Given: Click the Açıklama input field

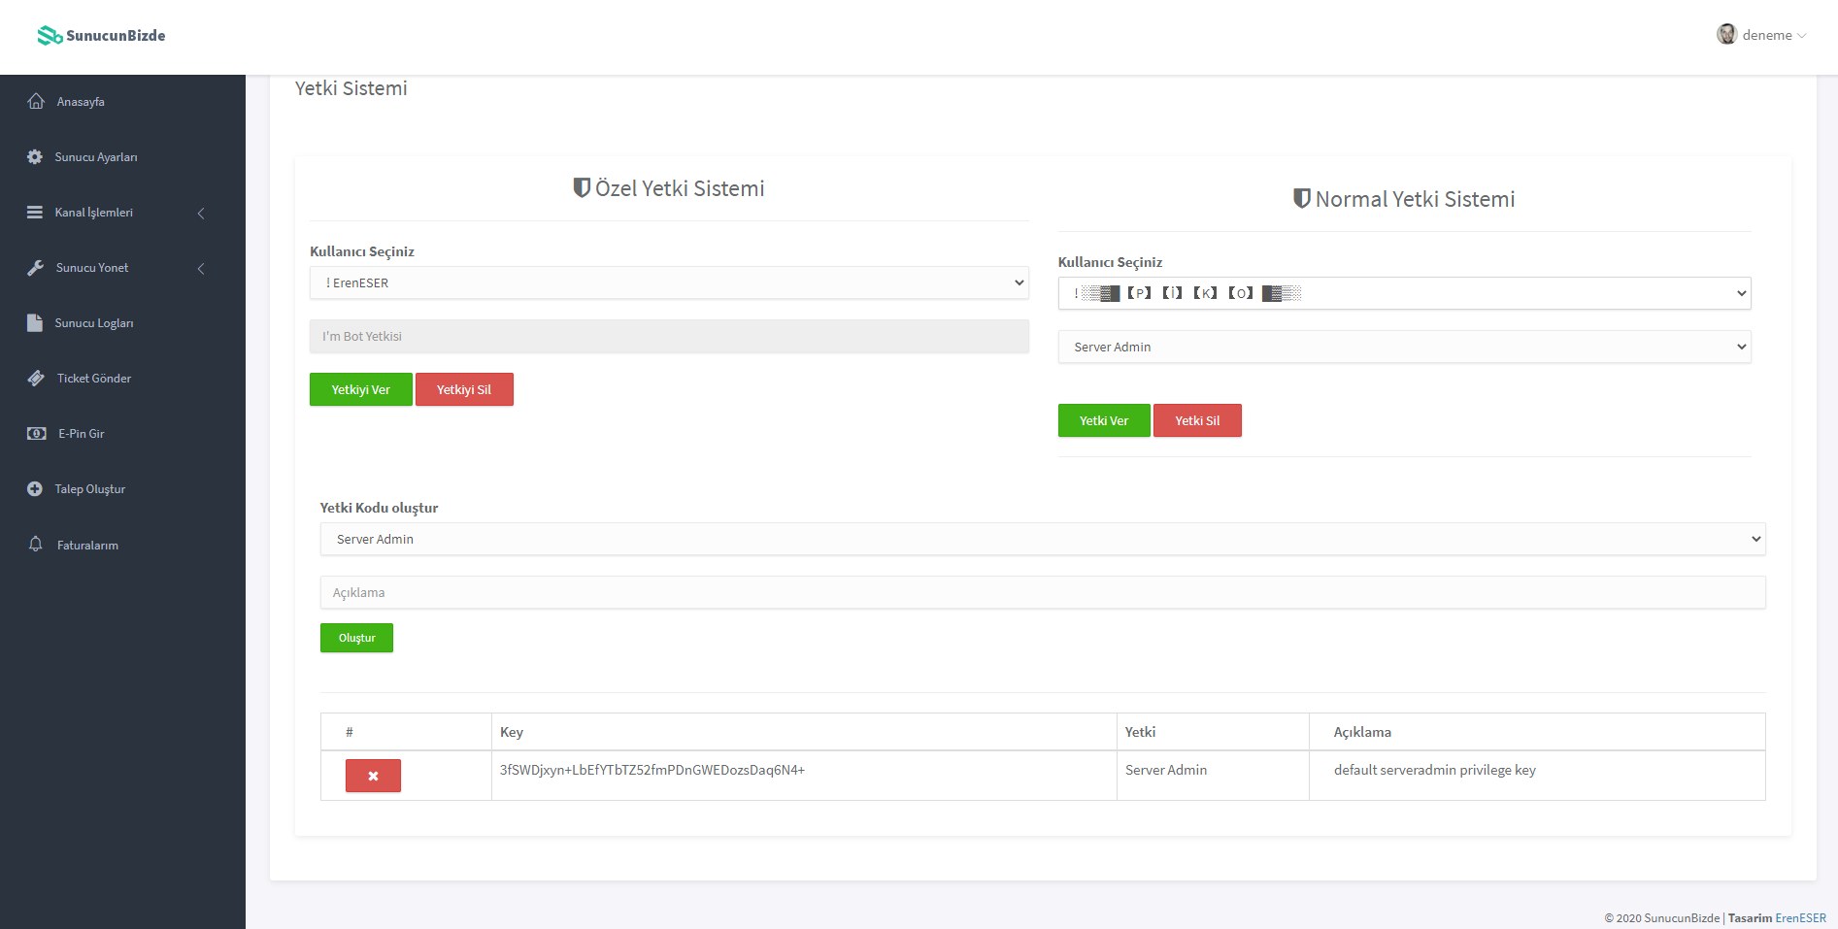Looking at the screenshot, I should tap(1042, 593).
